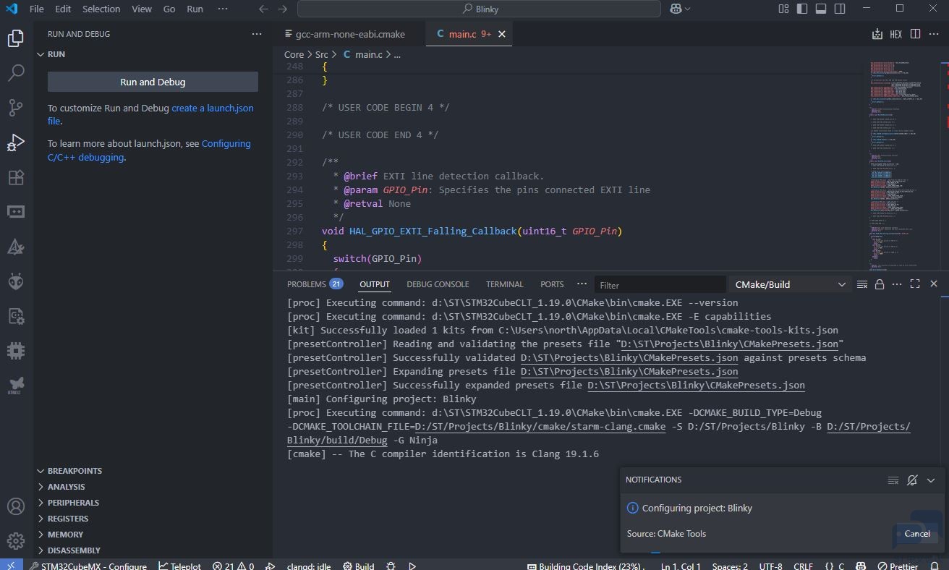Go forward with the right arrow

(x=283, y=9)
